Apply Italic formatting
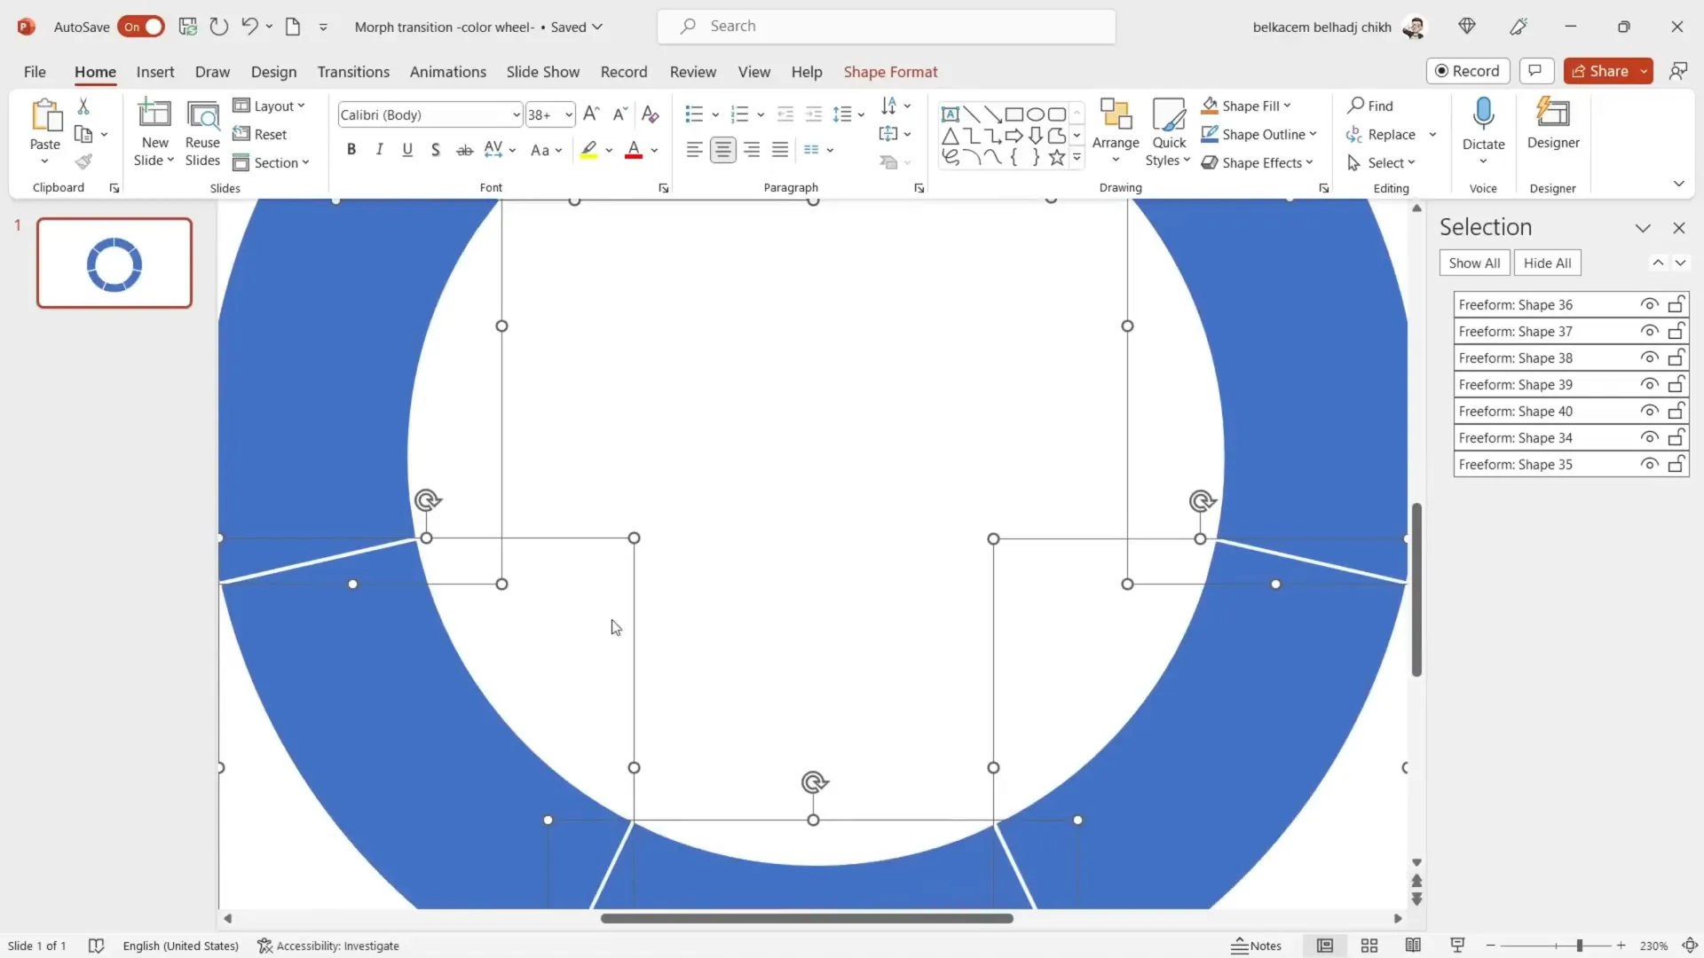The image size is (1704, 958). click(x=380, y=150)
